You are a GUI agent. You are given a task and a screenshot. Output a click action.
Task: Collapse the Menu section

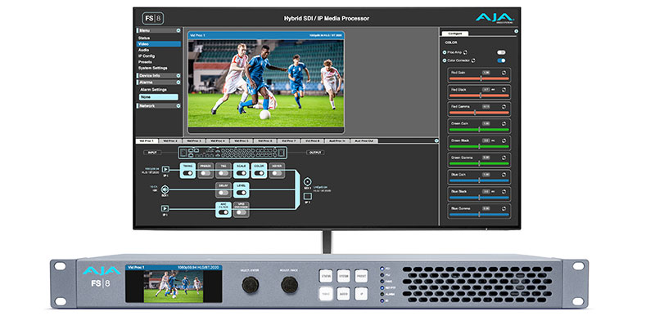[x=178, y=30]
